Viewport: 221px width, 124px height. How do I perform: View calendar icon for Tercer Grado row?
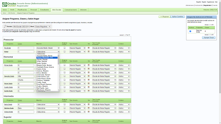coord(88,84)
